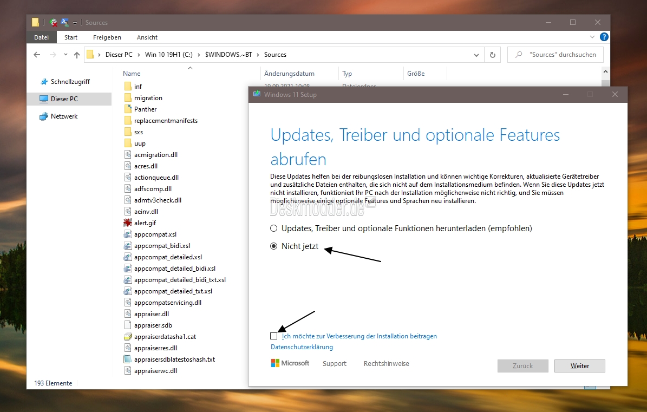Screen dimensions: 647x412
Task: Click the breadcrumb chevron after "Dieser PC"
Action: pyautogui.click(x=139, y=55)
